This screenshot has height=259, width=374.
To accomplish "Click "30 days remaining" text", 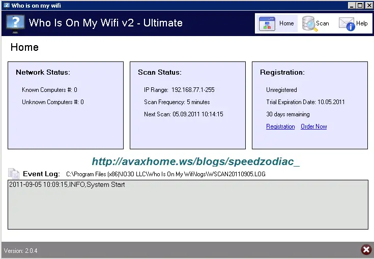I will coord(288,114).
